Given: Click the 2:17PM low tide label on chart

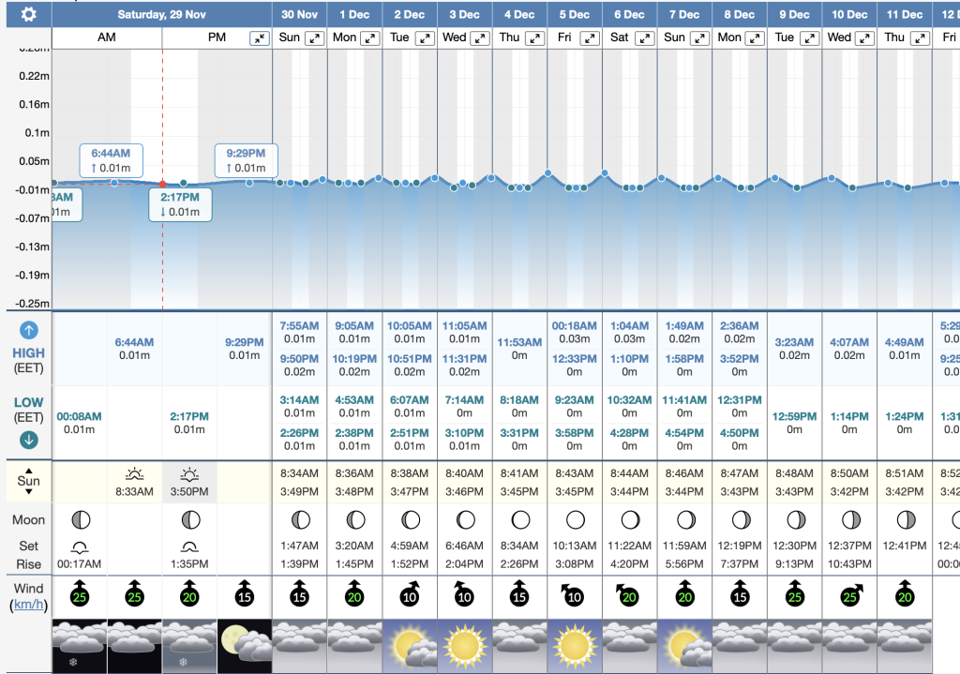Looking at the screenshot, I should pyautogui.click(x=180, y=203).
